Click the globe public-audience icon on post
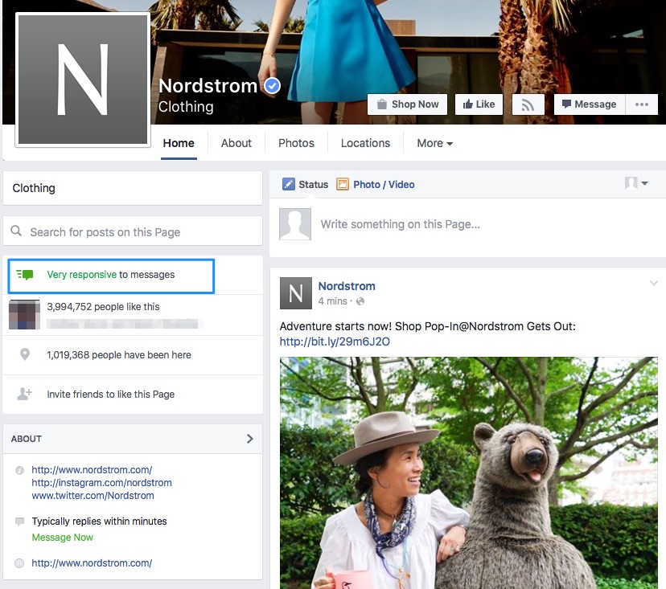This screenshot has height=589, width=666. (360, 301)
